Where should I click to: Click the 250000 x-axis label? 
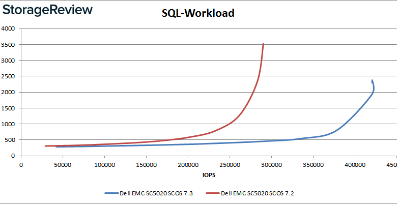(230, 165)
